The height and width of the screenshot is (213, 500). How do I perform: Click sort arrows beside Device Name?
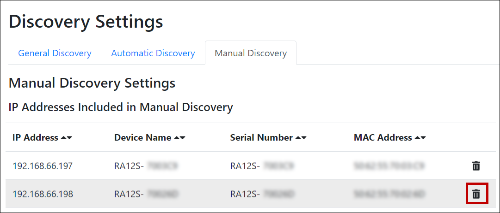click(x=179, y=138)
